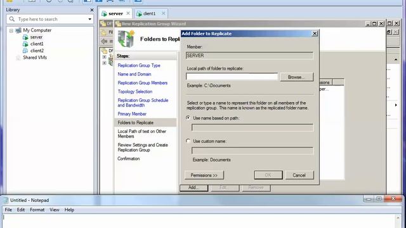Click the back arrow in DFS Management toolbar
The image size is (406, 228).
[x=104, y=41]
